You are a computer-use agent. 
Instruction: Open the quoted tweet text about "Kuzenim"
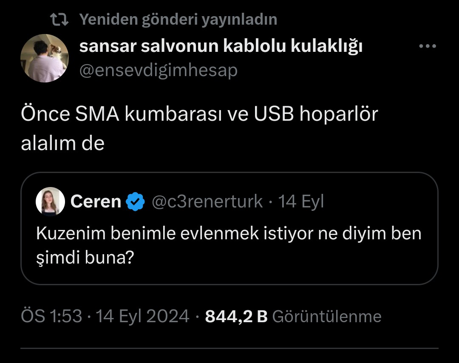pos(229,233)
